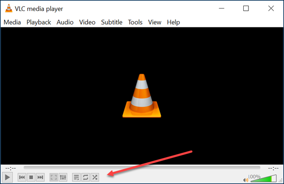Screen dimensions: 284x184
Task: Set volume on the green volume slider
Action: coord(264,178)
